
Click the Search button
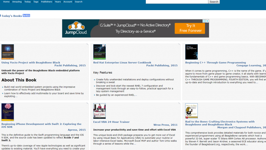click(214, 2)
